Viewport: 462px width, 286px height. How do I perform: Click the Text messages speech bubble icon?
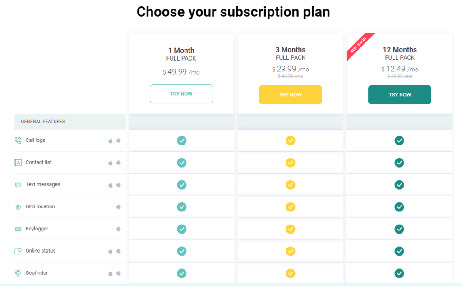tap(17, 184)
